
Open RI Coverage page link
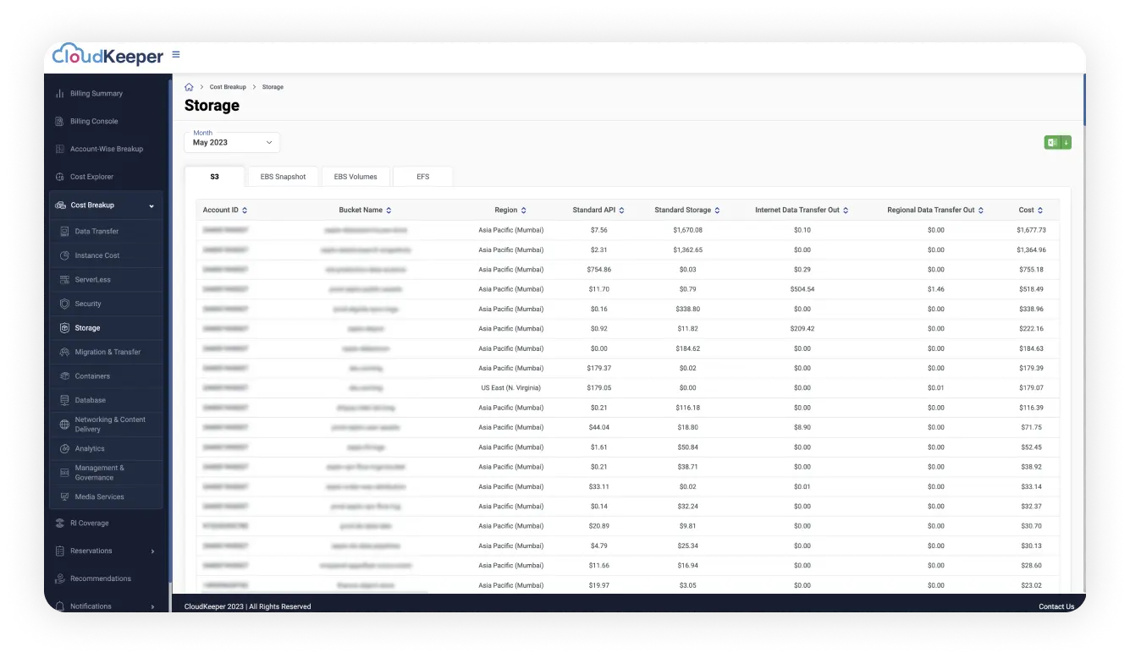[x=90, y=524]
